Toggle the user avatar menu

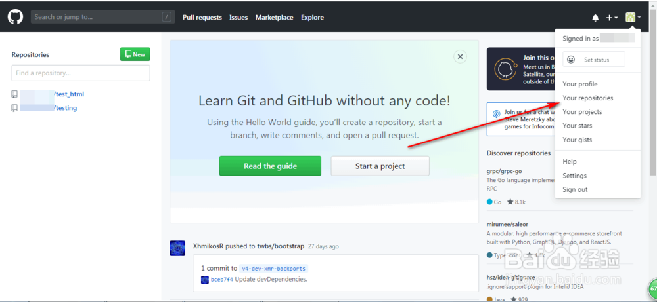pos(633,18)
